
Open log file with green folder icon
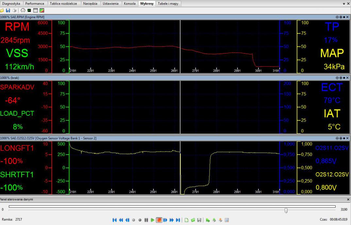point(193,220)
